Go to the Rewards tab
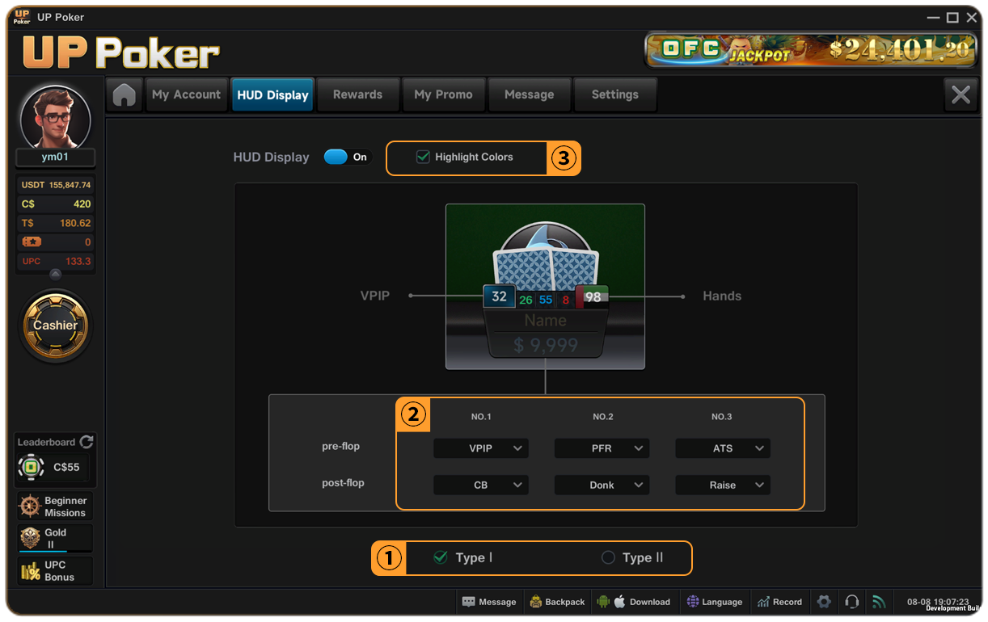Viewport: 988px width, 622px height. coord(357,95)
